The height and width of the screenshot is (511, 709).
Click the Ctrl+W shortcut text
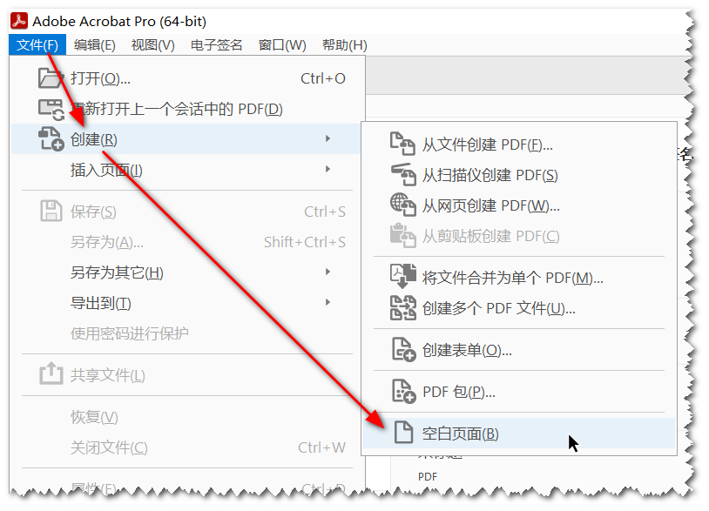pyautogui.click(x=321, y=447)
